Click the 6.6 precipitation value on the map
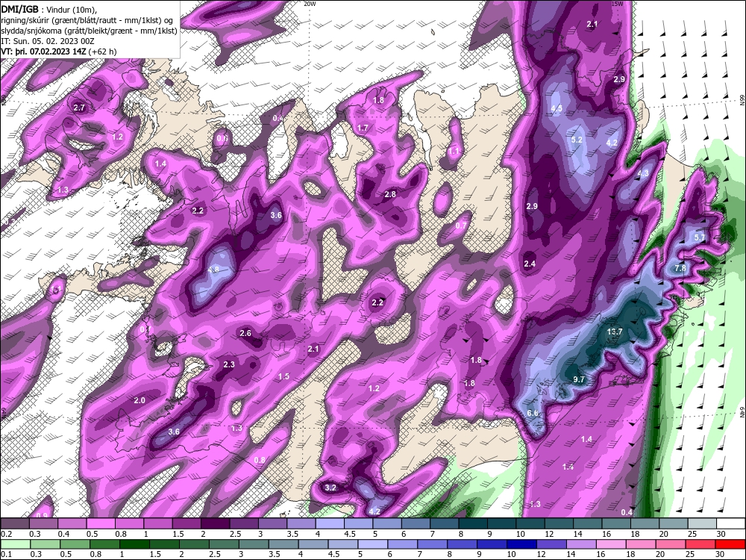The width and height of the screenshot is (746, 560). click(x=533, y=413)
